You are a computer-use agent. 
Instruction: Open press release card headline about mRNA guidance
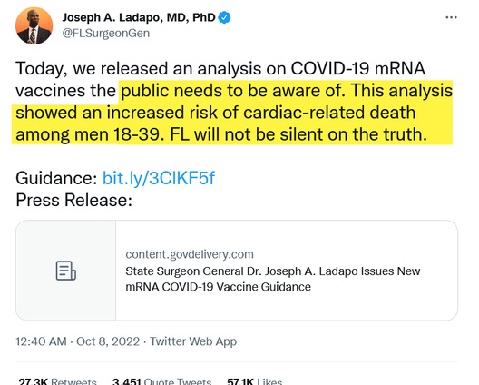pyautogui.click(x=273, y=279)
